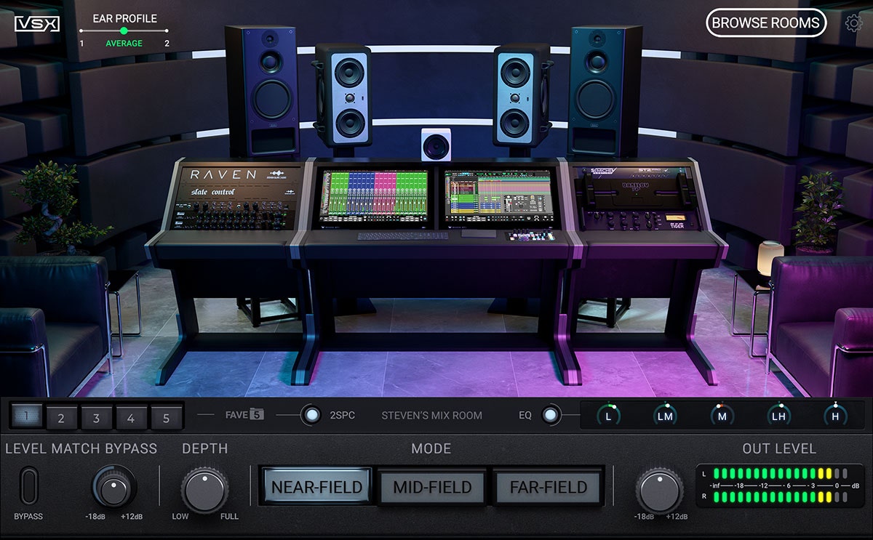Click the LM band EQ knob
Screen dimensions: 873x540
click(x=665, y=415)
